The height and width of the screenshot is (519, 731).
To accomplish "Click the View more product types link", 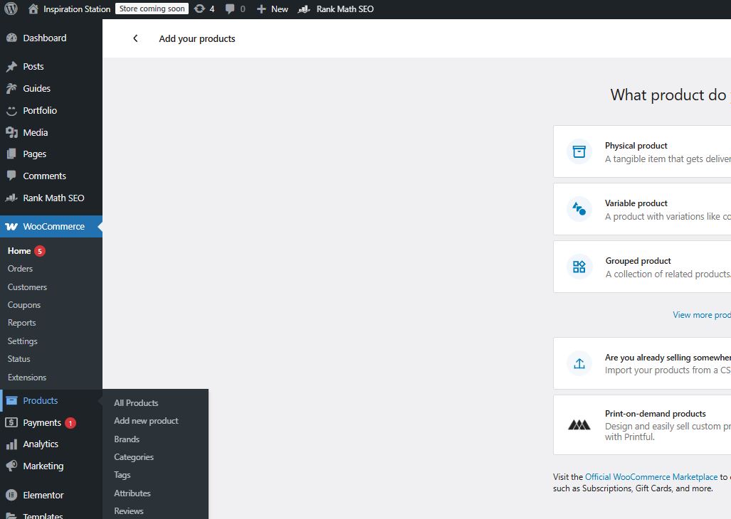I will pyautogui.click(x=702, y=315).
